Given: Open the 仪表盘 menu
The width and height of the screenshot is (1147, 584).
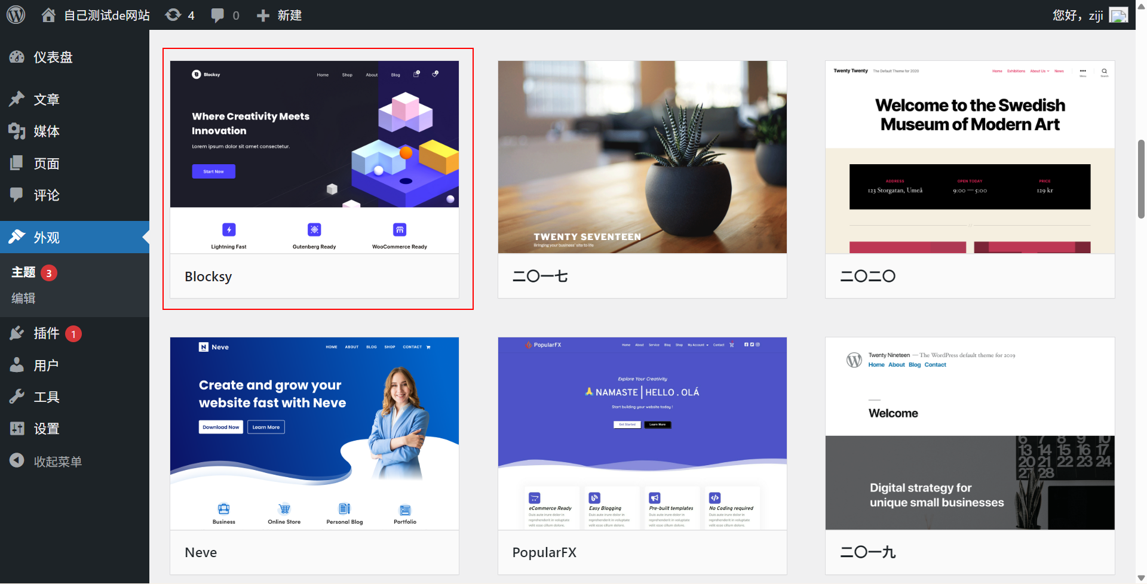Looking at the screenshot, I should (75, 57).
